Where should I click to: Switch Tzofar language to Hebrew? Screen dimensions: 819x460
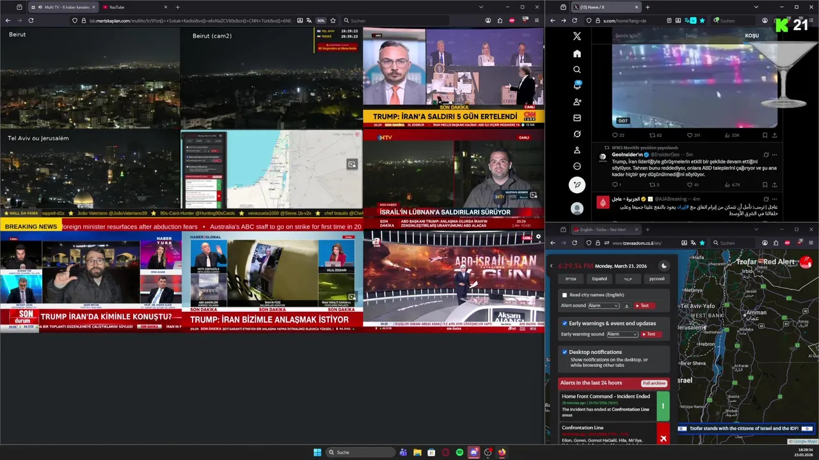coord(571,279)
